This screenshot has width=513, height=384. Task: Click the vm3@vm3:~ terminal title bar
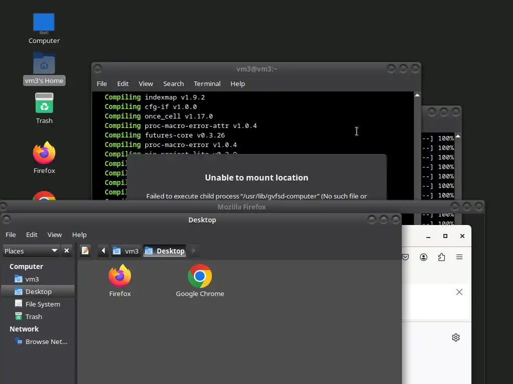pyautogui.click(x=257, y=69)
